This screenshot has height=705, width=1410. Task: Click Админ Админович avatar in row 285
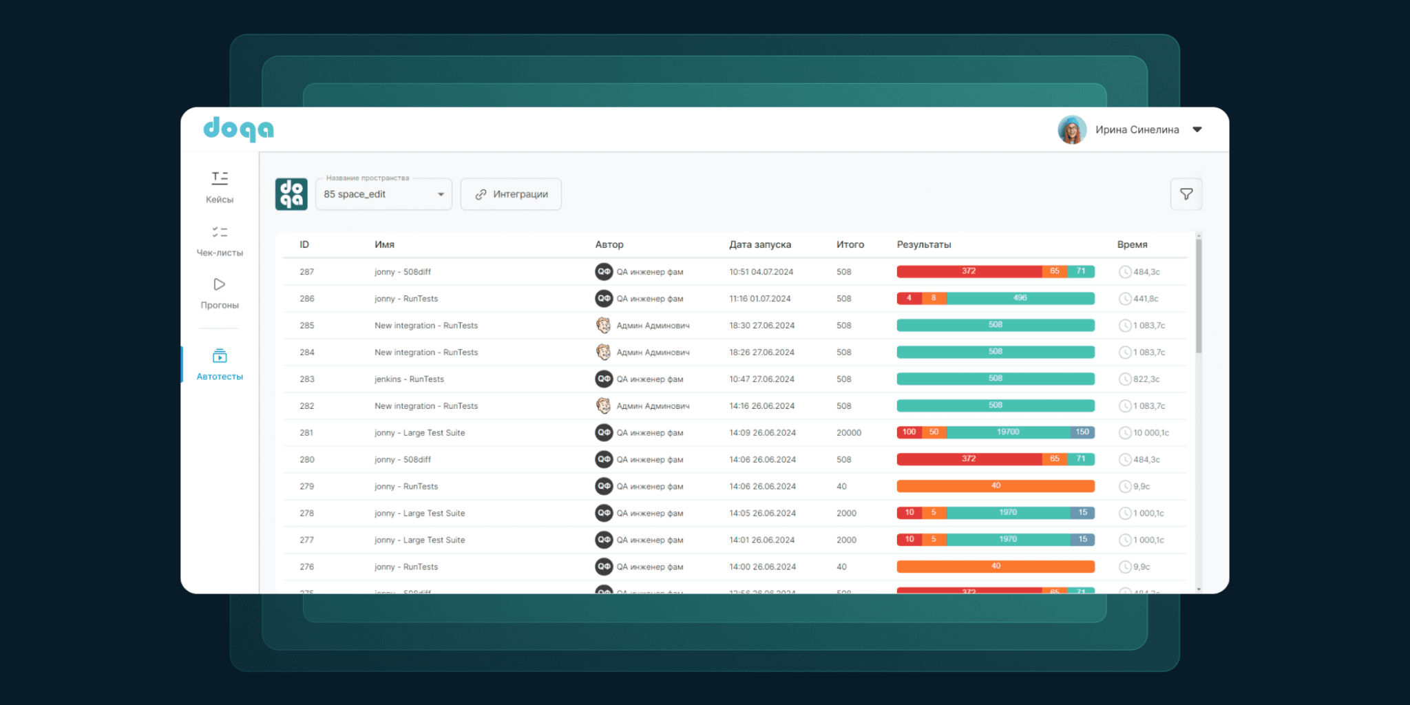603,326
